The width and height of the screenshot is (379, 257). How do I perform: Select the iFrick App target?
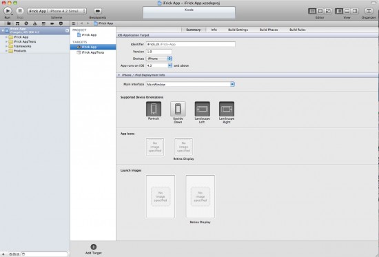tap(93, 47)
